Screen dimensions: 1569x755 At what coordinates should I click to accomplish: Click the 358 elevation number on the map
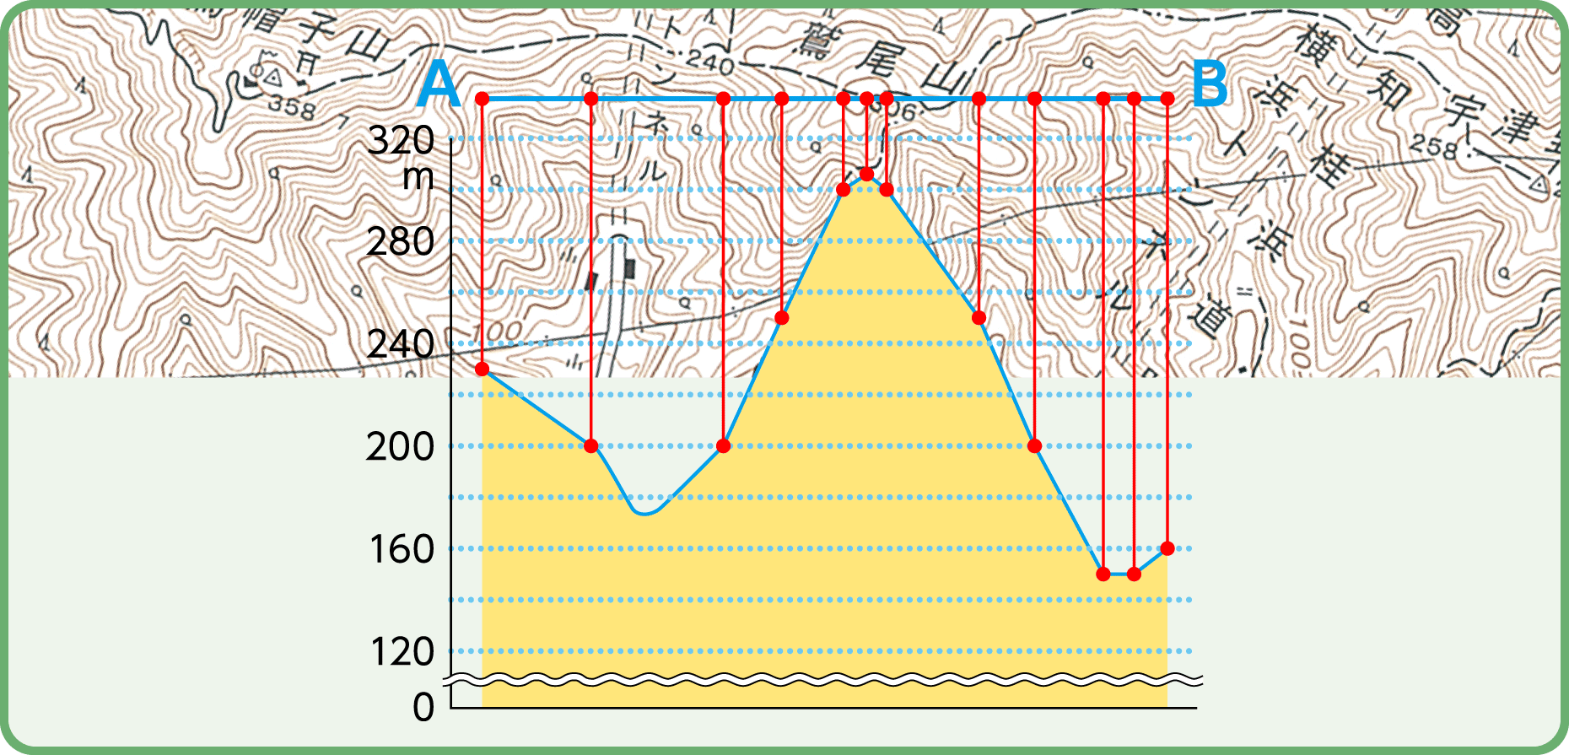point(292,107)
